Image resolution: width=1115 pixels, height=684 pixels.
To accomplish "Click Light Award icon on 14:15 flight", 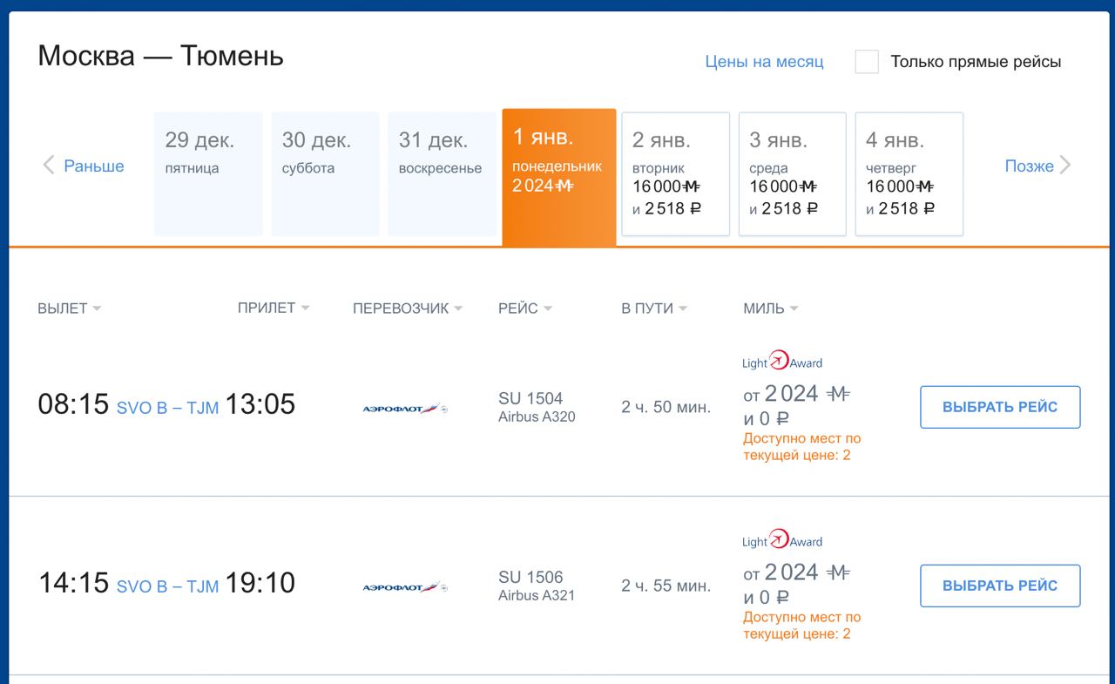I will tap(781, 540).
